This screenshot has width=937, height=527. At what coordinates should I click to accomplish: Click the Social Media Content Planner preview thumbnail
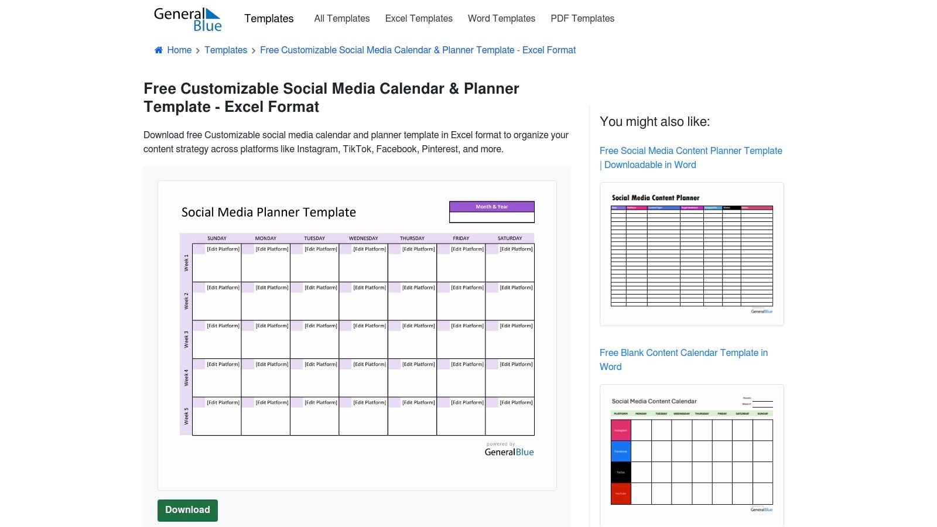[x=692, y=254]
